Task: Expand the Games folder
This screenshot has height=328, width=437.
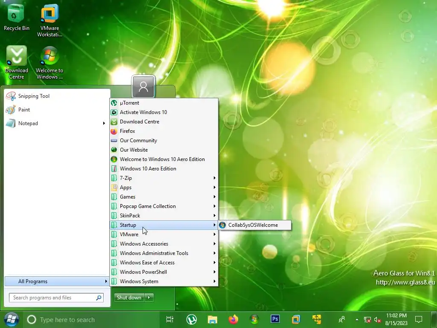Action: click(x=164, y=196)
